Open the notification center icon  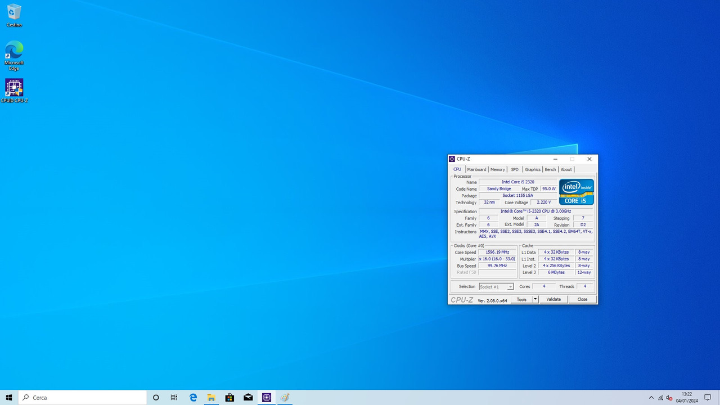coord(708,397)
